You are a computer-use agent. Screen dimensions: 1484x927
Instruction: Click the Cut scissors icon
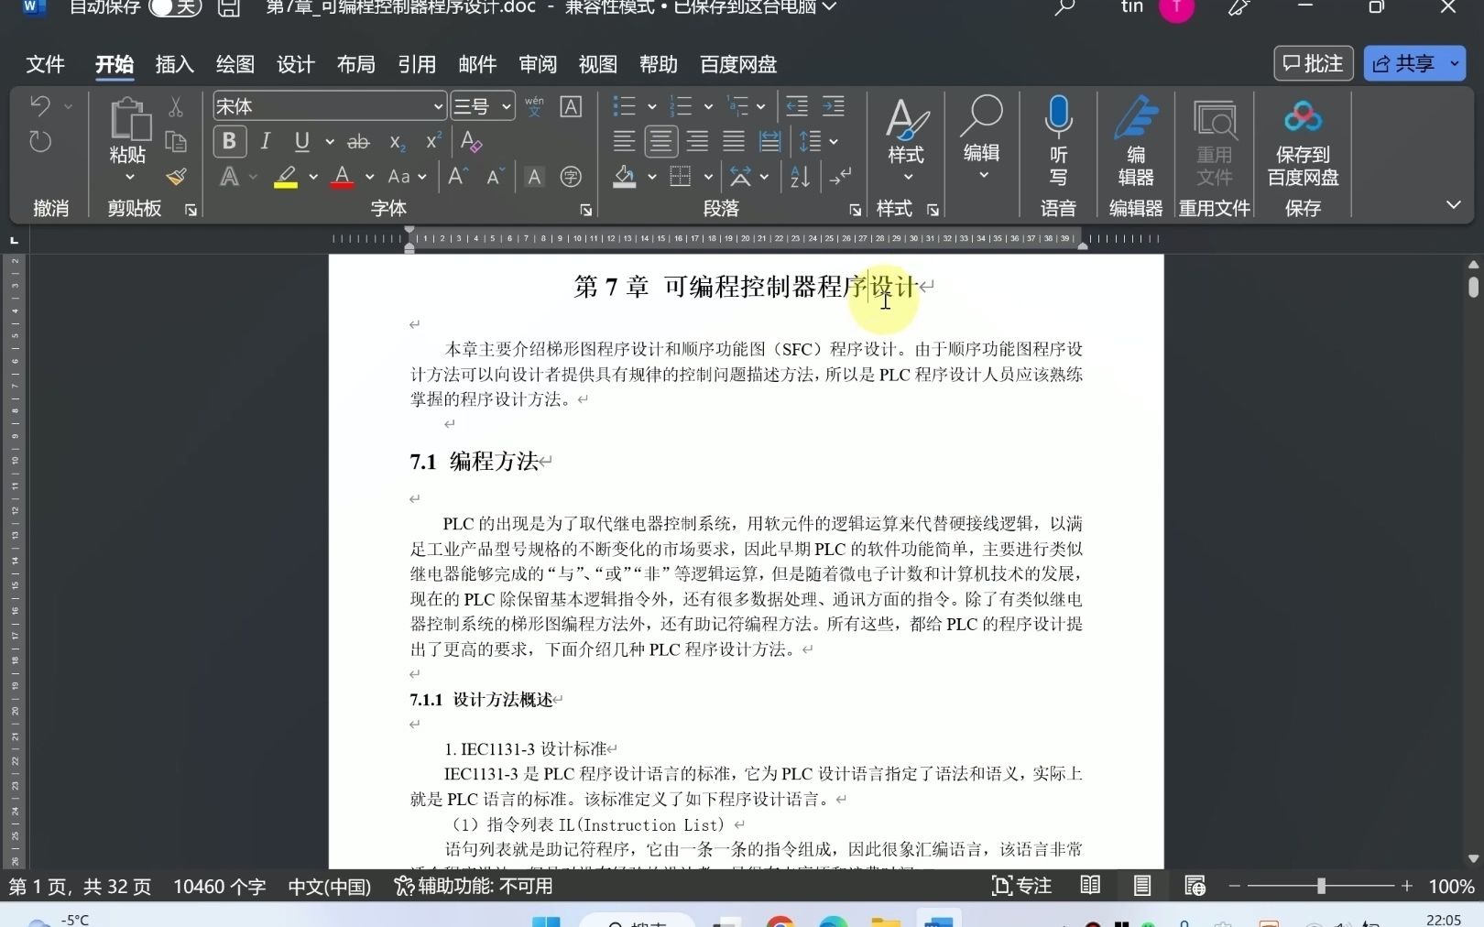coord(176,106)
